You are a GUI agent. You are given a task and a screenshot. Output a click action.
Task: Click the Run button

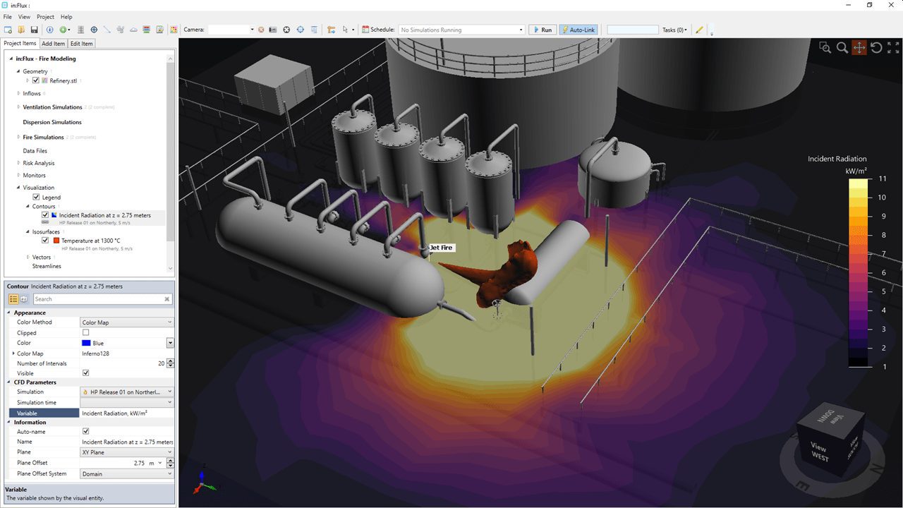click(543, 30)
